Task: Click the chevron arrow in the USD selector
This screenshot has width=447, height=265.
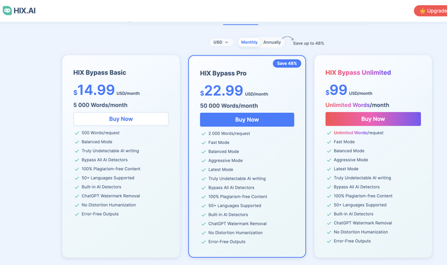Action: point(227,43)
